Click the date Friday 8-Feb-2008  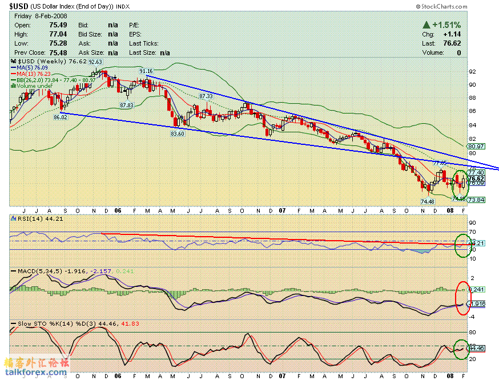click(x=41, y=16)
